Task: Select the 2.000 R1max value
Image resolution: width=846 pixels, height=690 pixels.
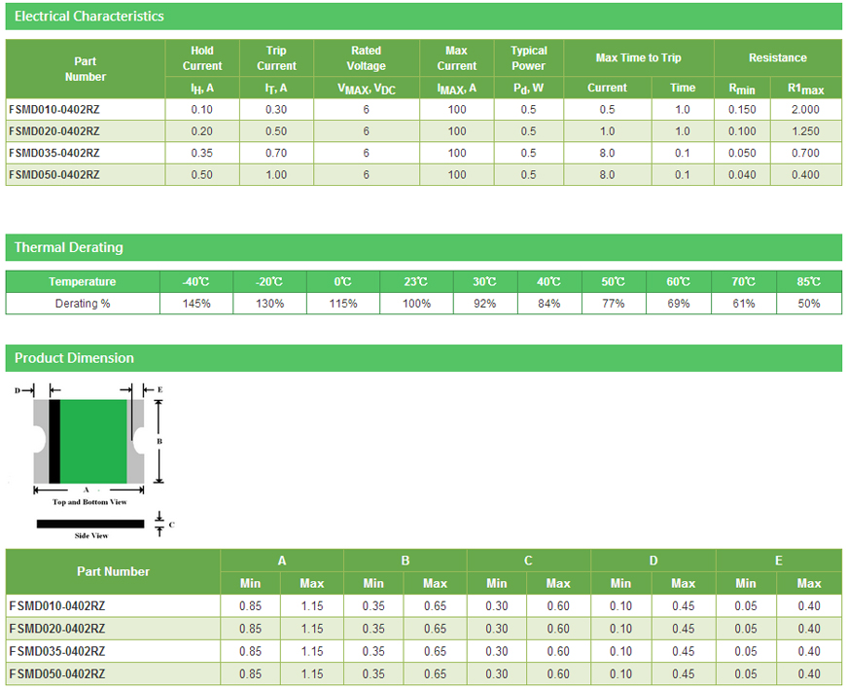Action: tap(805, 110)
